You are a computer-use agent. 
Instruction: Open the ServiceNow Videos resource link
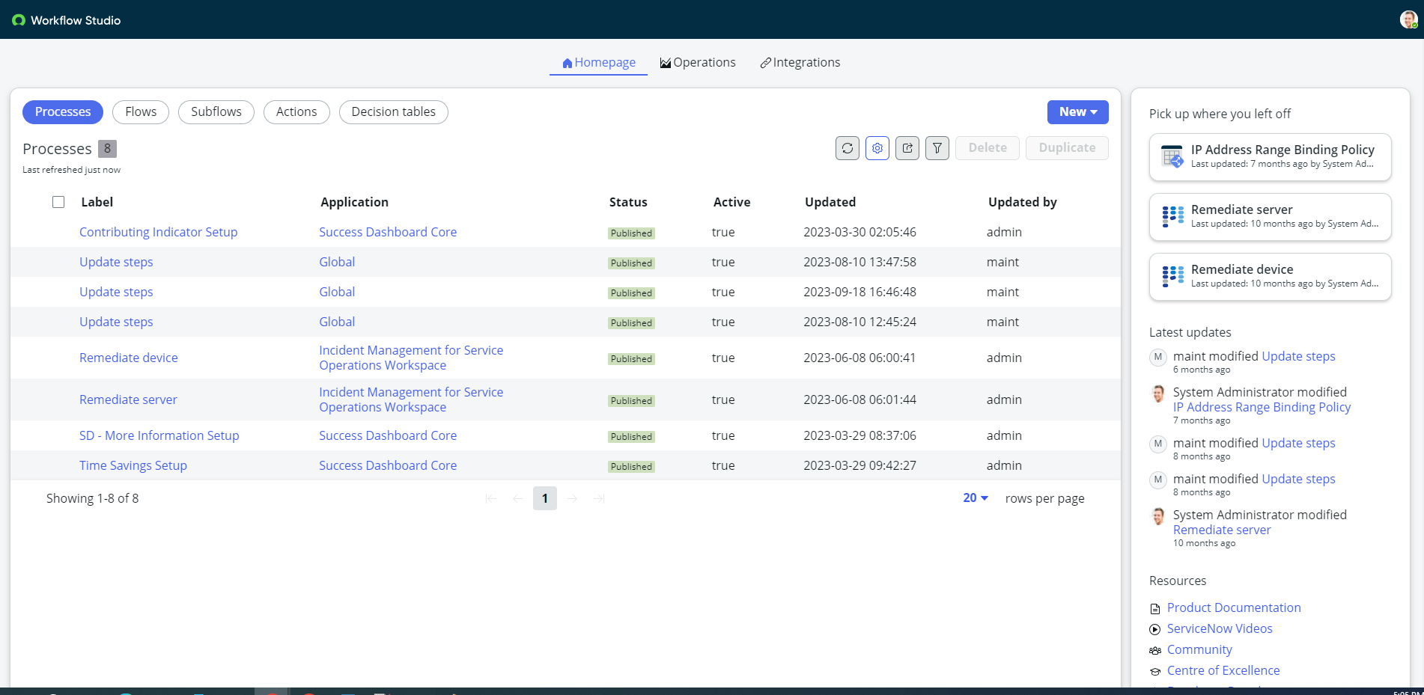pos(1220,628)
